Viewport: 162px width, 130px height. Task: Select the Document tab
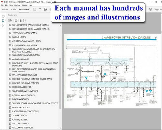[x=24, y=9]
